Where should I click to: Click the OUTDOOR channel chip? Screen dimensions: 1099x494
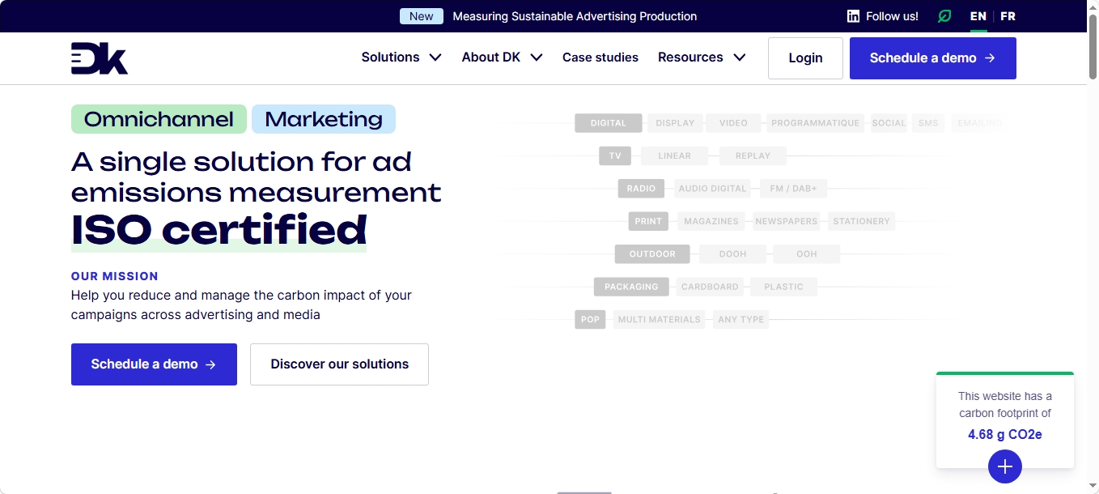[x=652, y=254]
